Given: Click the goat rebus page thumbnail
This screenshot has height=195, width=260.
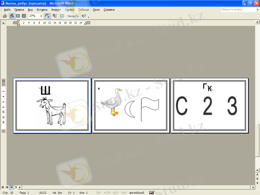Looking at the screenshot, I should (x=52, y=106).
